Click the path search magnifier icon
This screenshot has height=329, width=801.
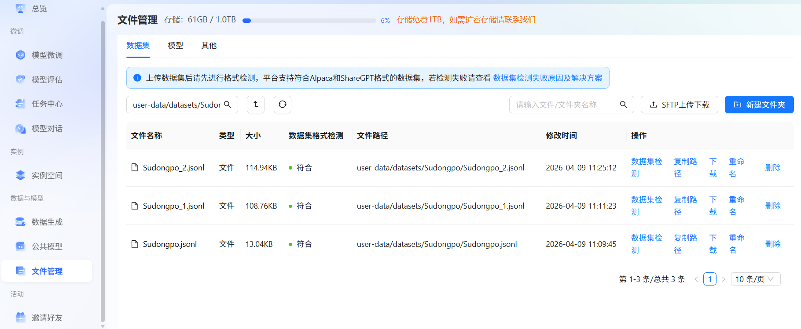coord(228,105)
